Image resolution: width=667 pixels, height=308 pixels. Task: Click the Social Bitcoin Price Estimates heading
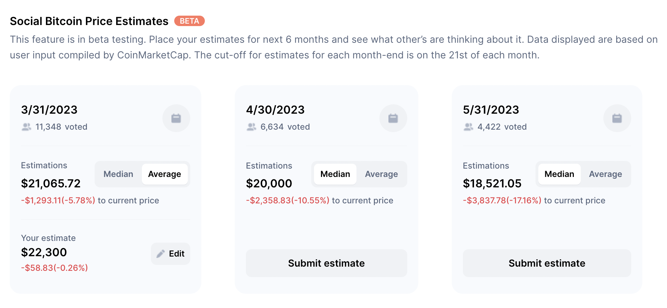(x=89, y=21)
